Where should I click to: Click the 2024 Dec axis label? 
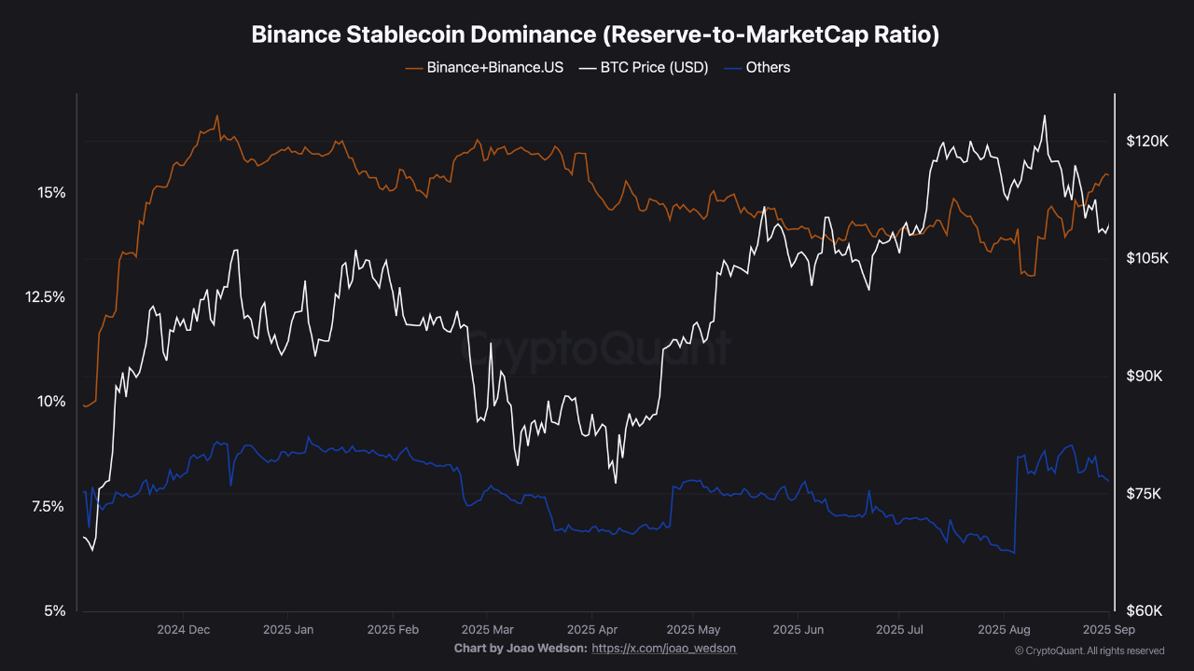[x=183, y=630]
